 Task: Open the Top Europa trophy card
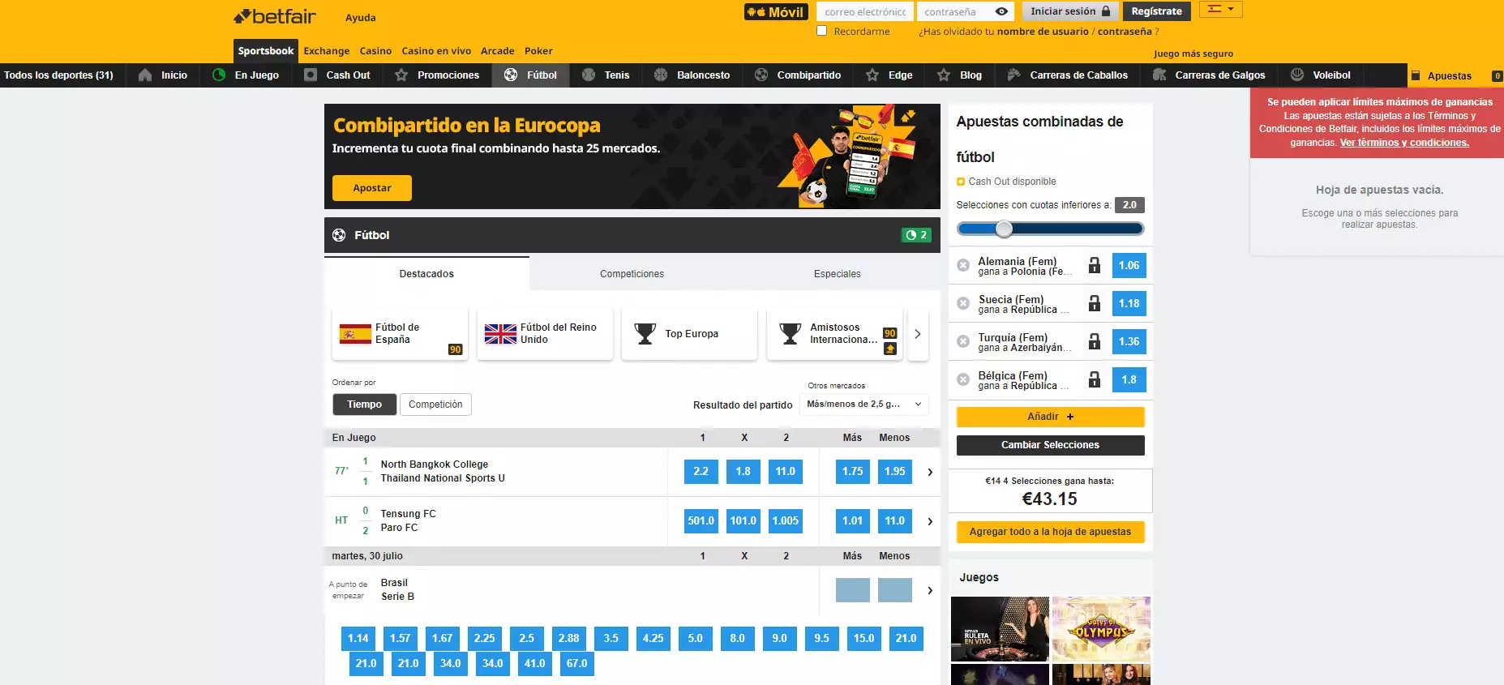[x=689, y=334]
